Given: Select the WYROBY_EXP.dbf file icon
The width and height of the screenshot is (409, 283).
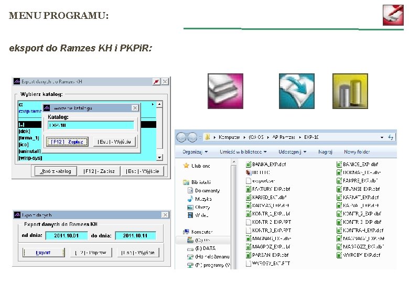Looking at the screenshot, I should 339,255.
